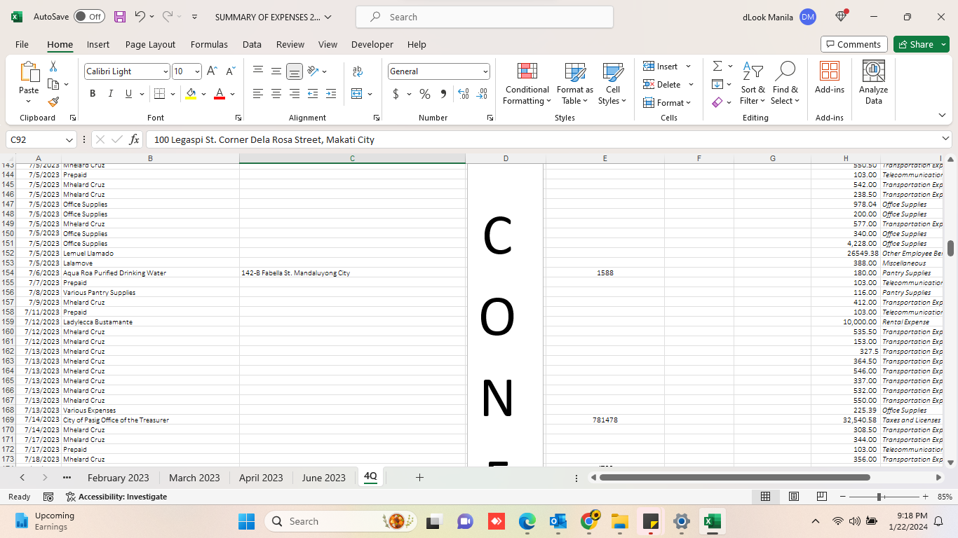Apply the red font color
This screenshot has width=958, height=538.
(x=220, y=94)
